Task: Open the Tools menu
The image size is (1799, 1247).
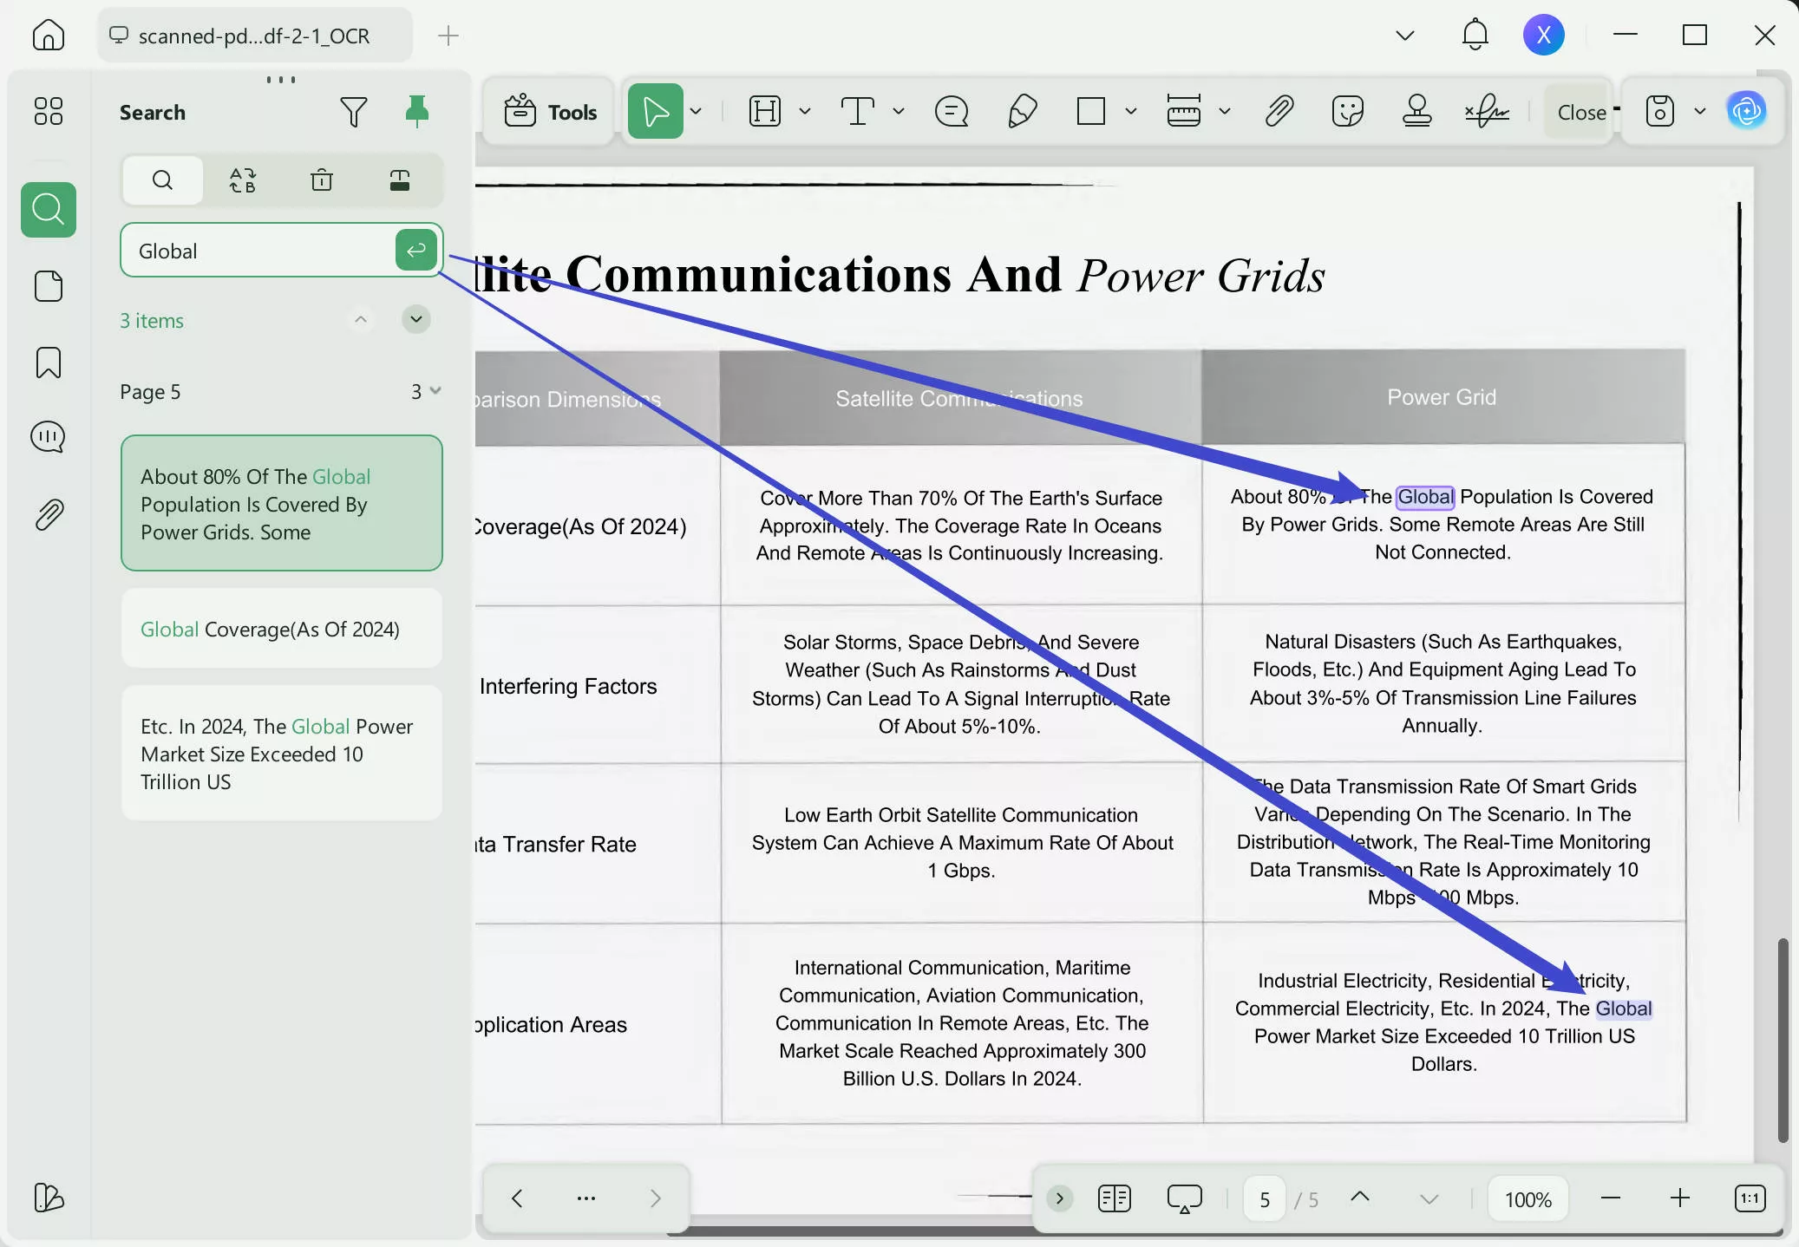Action: [x=548, y=111]
